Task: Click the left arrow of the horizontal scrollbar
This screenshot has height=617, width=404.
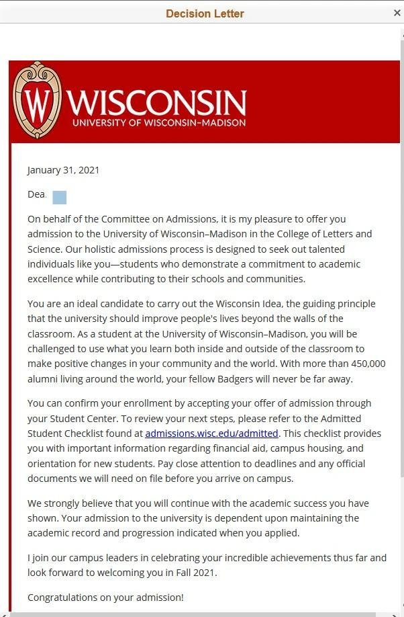Action: pos(4,614)
